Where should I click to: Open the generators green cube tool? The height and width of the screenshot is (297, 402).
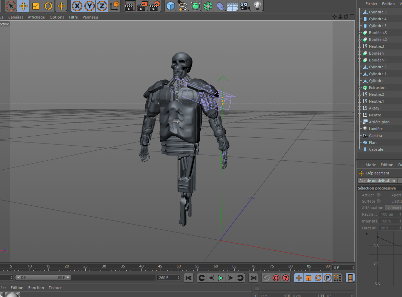coord(195,6)
